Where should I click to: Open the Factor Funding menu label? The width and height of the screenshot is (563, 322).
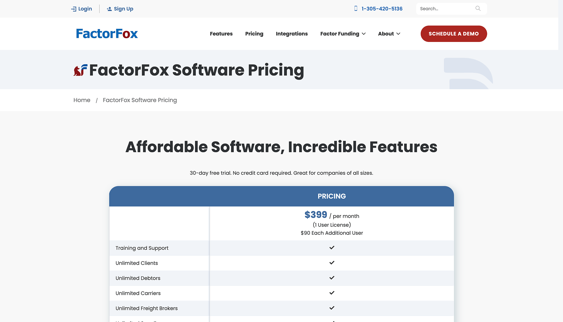(340, 34)
